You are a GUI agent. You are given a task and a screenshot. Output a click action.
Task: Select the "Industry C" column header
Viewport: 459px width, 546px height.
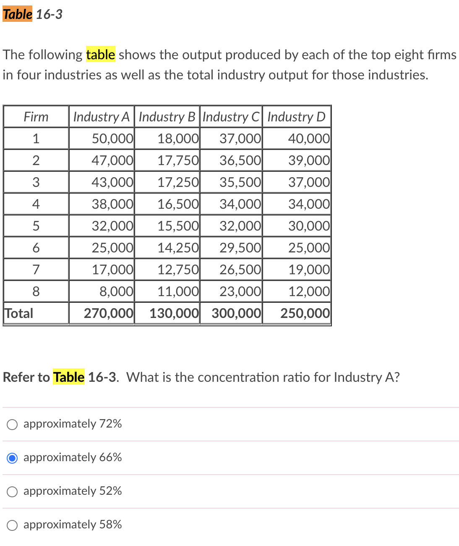coord(231,117)
